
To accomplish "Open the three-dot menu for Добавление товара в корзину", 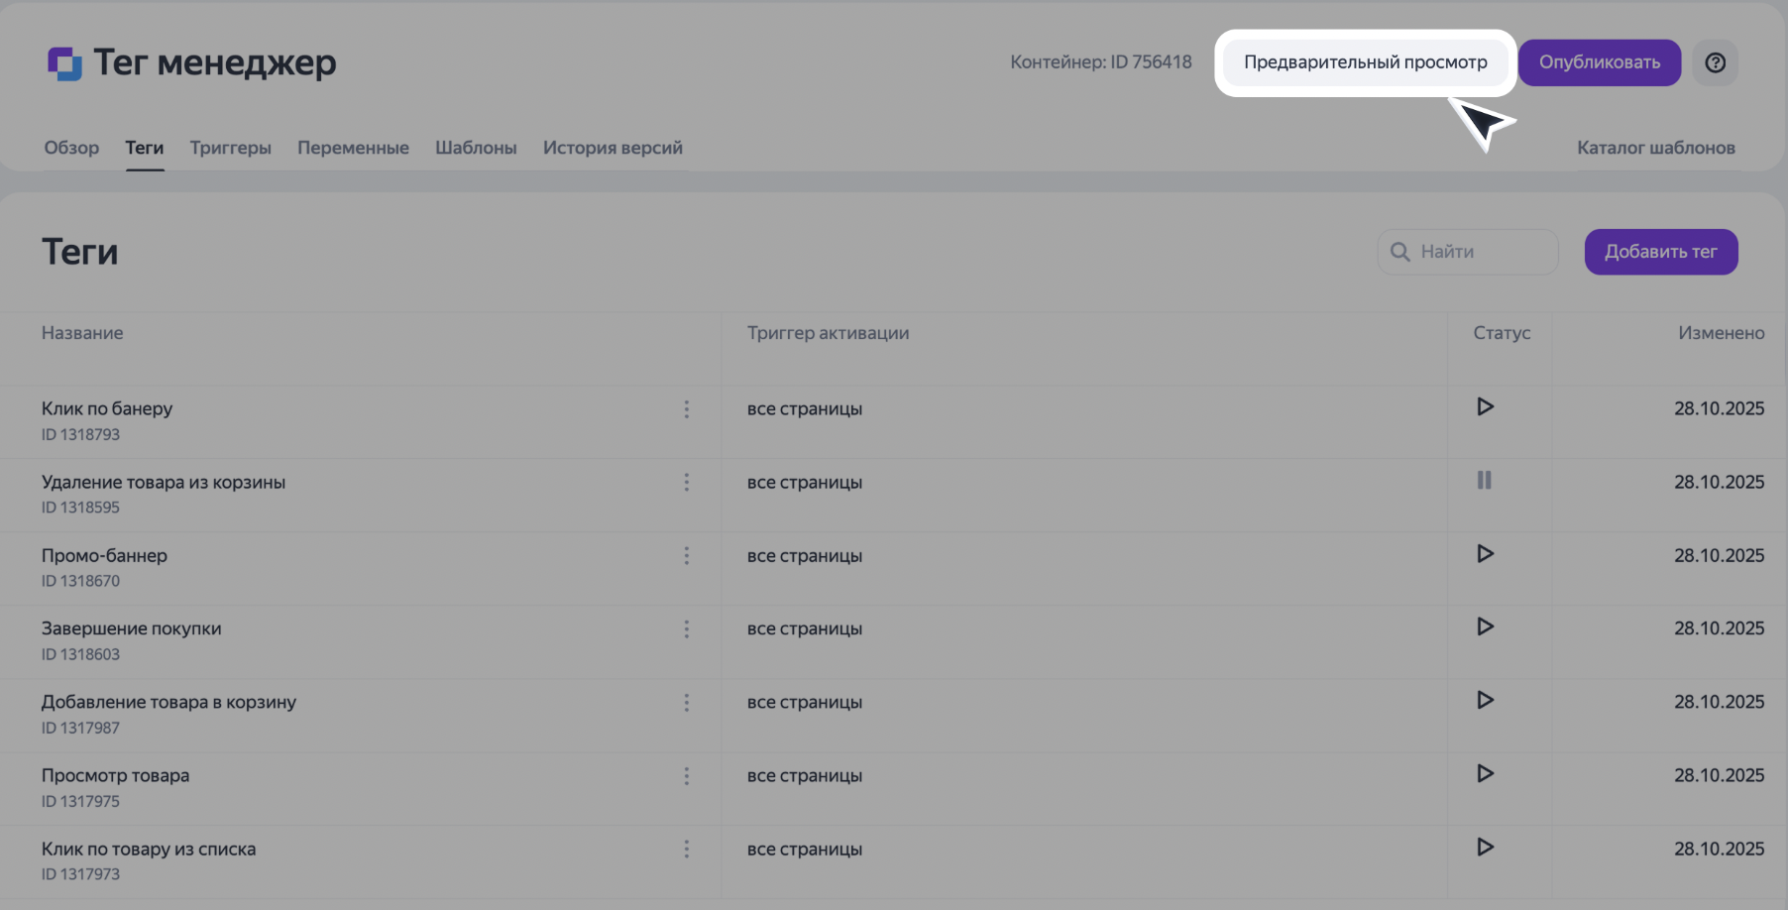I will (x=686, y=703).
